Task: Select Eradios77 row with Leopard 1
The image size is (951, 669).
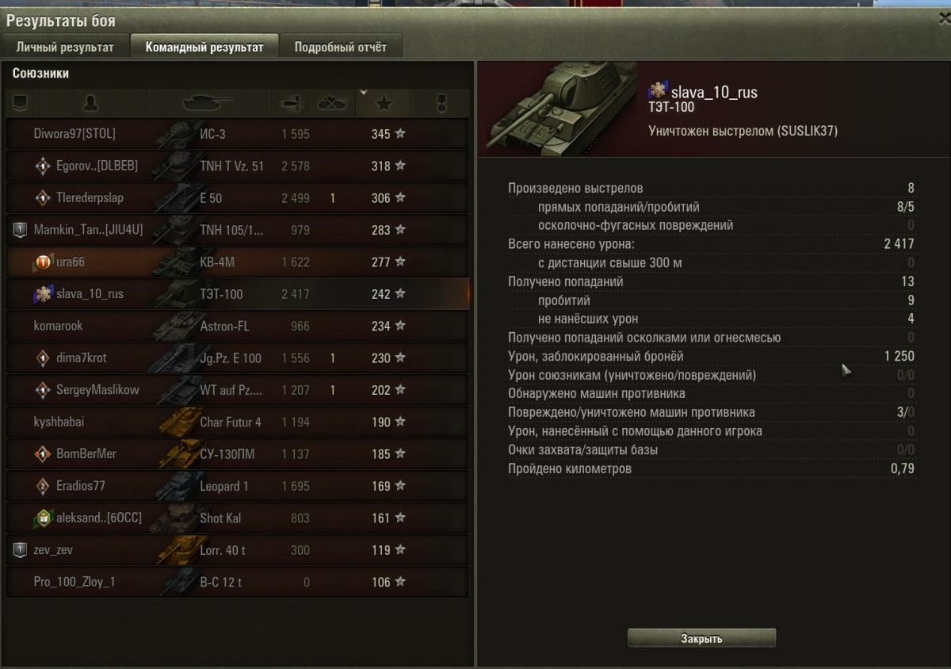Action: click(x=238, y=486)
